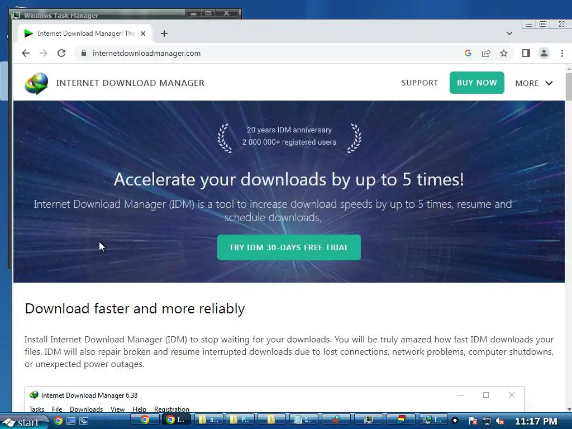Click the network connection tray icon
This screenshot has height=429, width=572.
[487, 421]
